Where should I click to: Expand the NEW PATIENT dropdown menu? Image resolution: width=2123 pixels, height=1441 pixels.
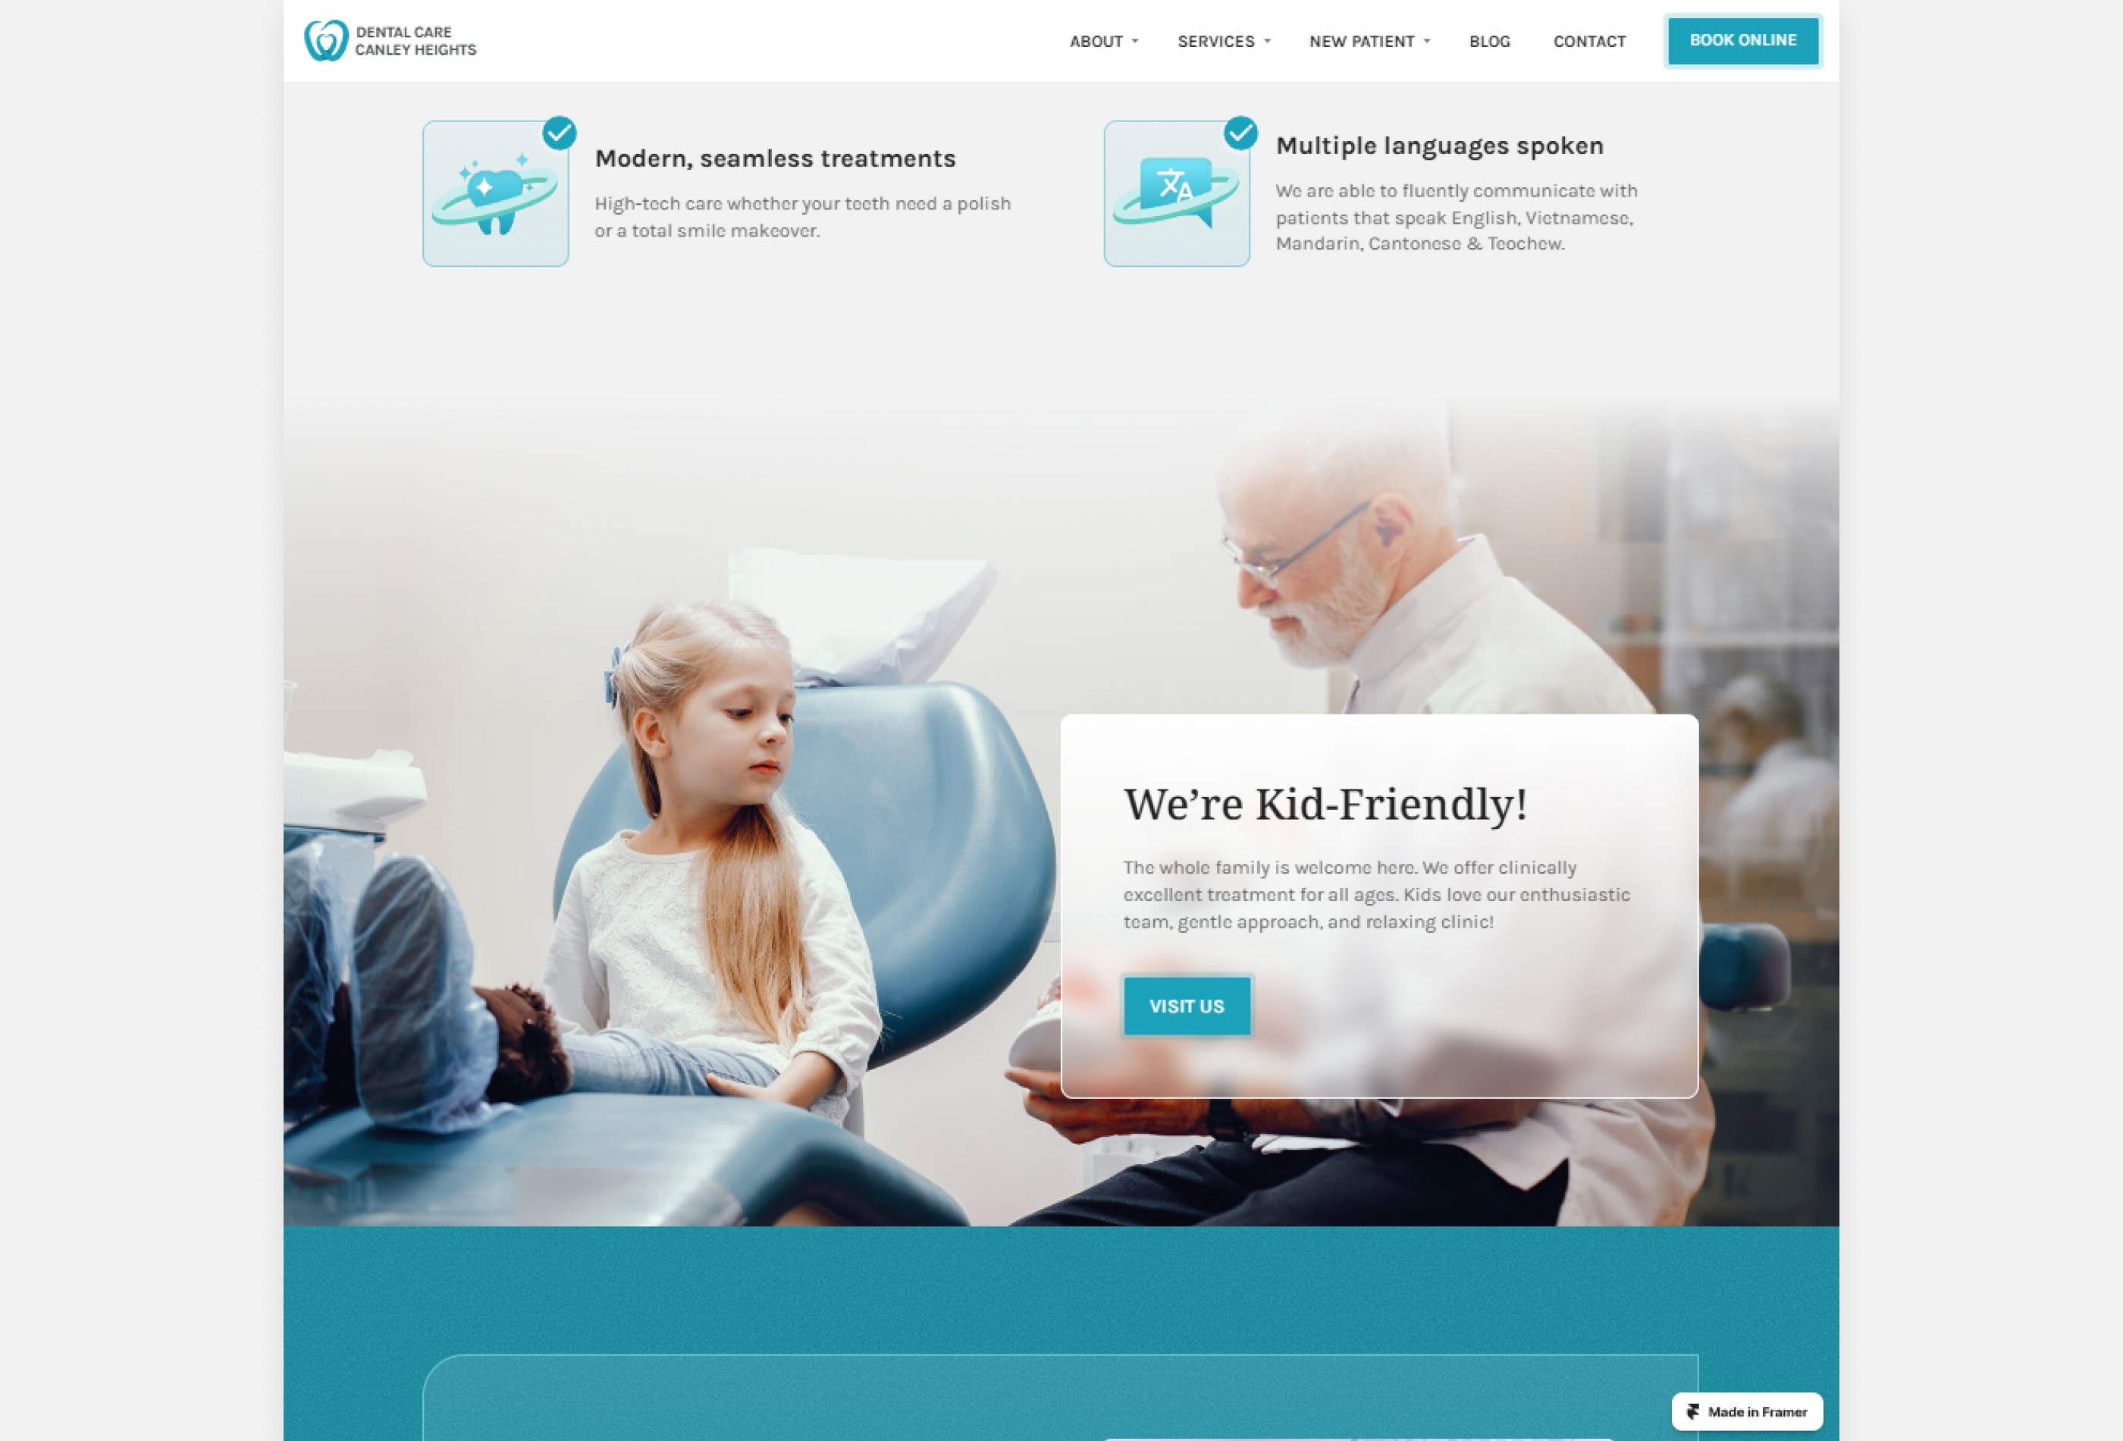click(1369, 40)
